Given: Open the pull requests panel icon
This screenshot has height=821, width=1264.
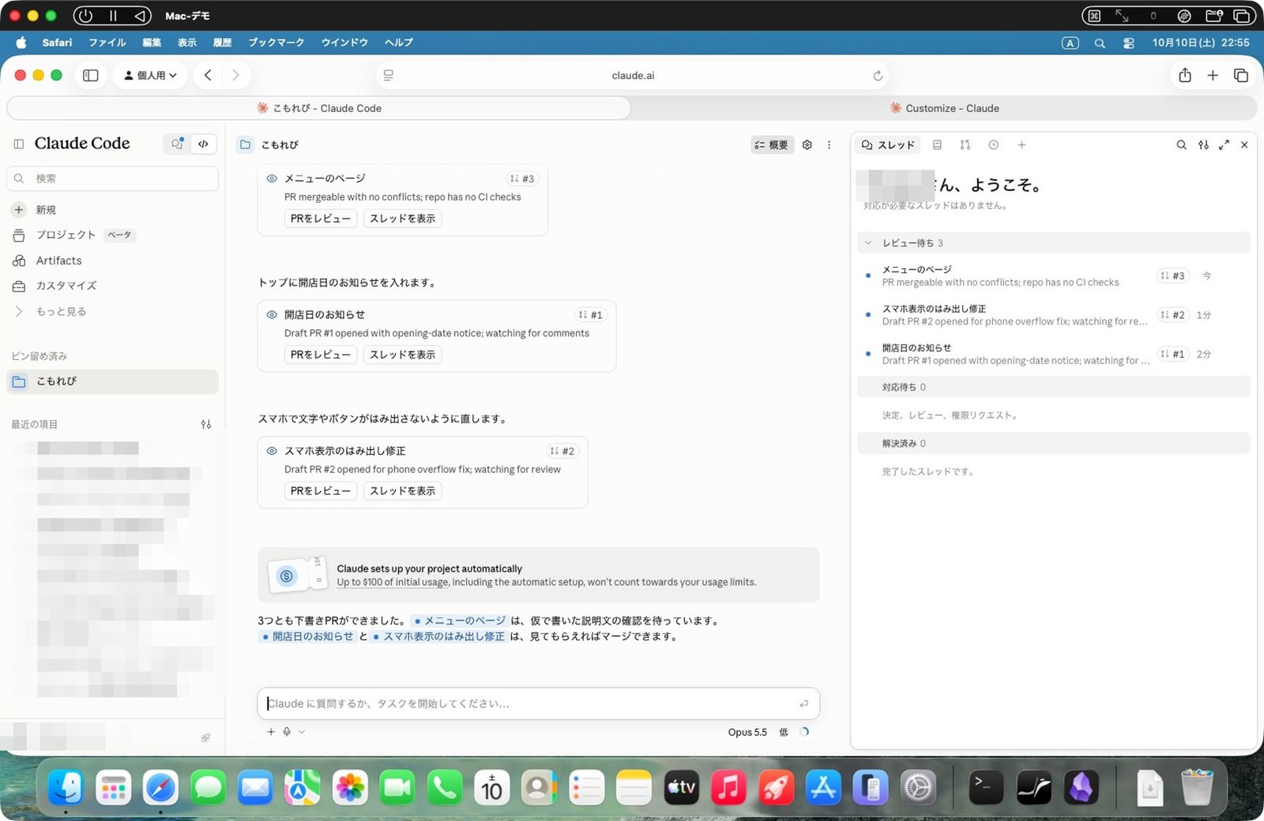Looking at the screenshot, I should click(965, 144).
